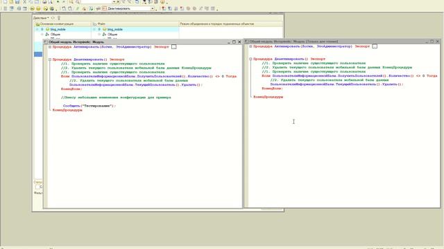Click the Основная конфигурация column header
This screenshot has width=444, height=249.
pyautogui.click(x=63, y=24)
